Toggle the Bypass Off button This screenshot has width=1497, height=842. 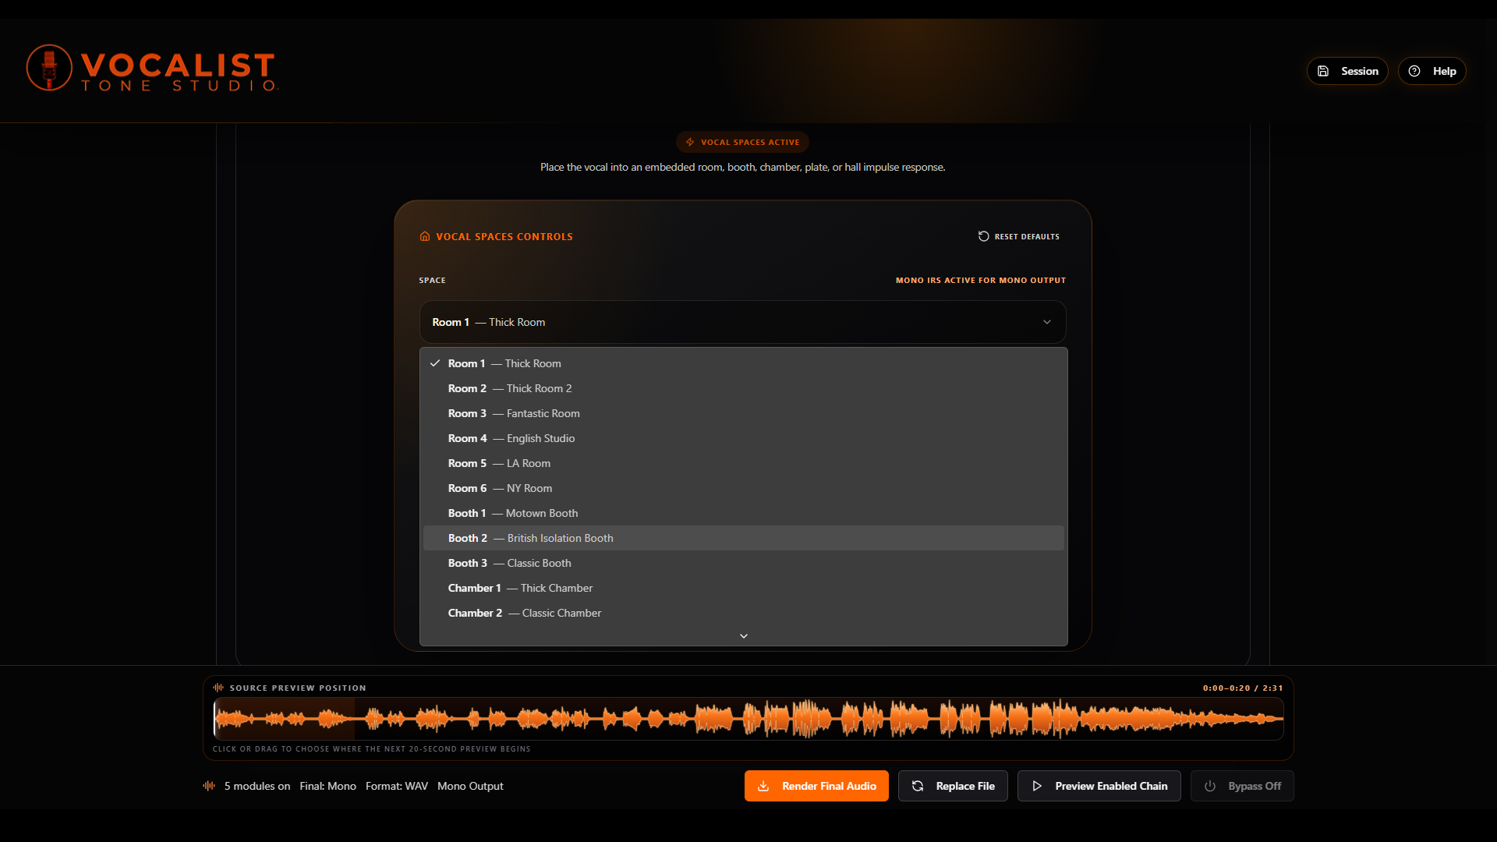click(x=1242, y=786)
